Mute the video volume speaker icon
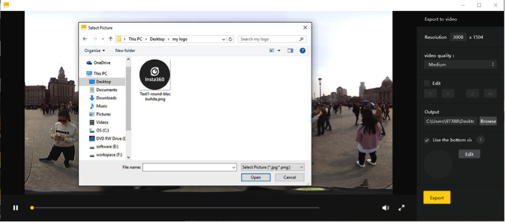The image size is (505, 222). (385, 208)
